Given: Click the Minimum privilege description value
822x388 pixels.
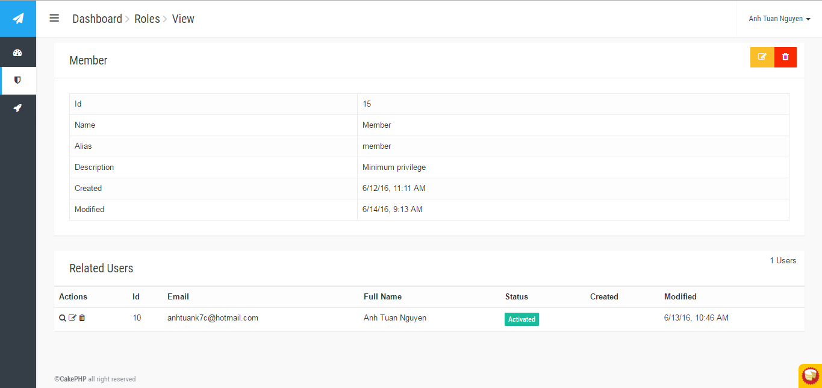Looking at the screenshot, I should [x=394, y=167].
